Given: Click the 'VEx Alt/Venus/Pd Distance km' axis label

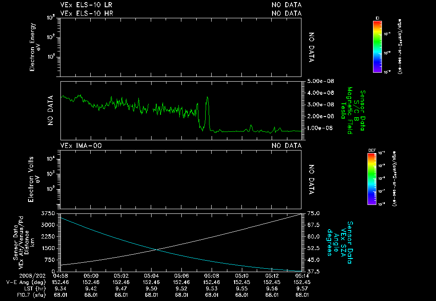Looking at the screenshot, I should pos(27,242).
